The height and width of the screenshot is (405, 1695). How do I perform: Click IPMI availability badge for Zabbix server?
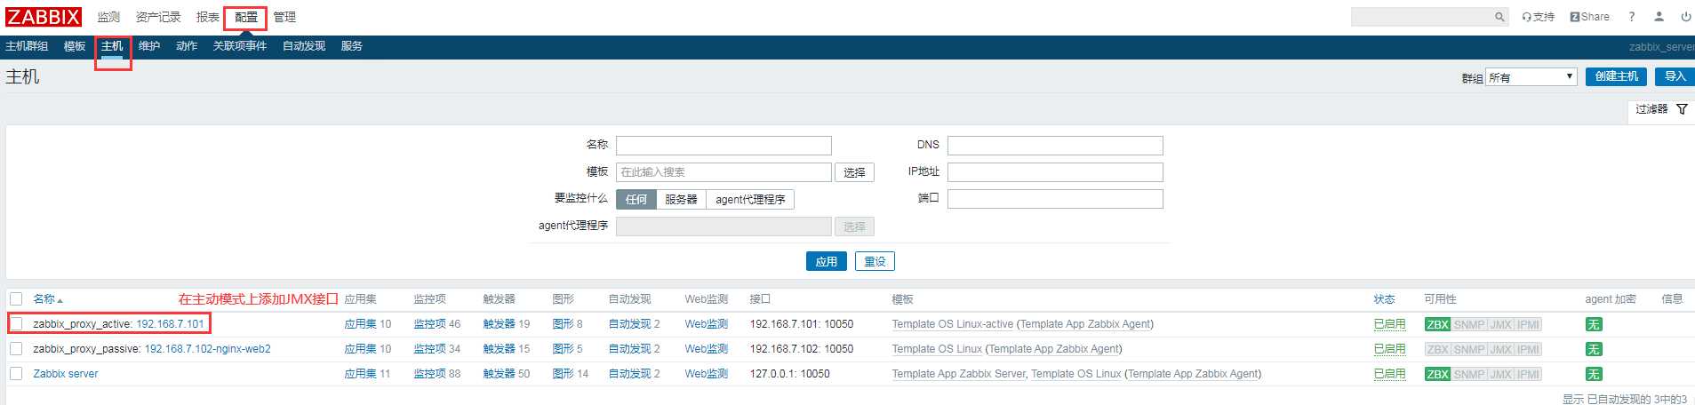point(1528,374)
